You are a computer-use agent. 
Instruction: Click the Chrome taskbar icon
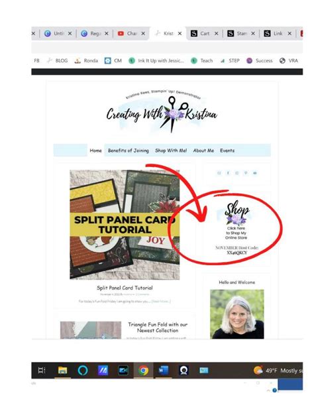[x=143, y=371]
